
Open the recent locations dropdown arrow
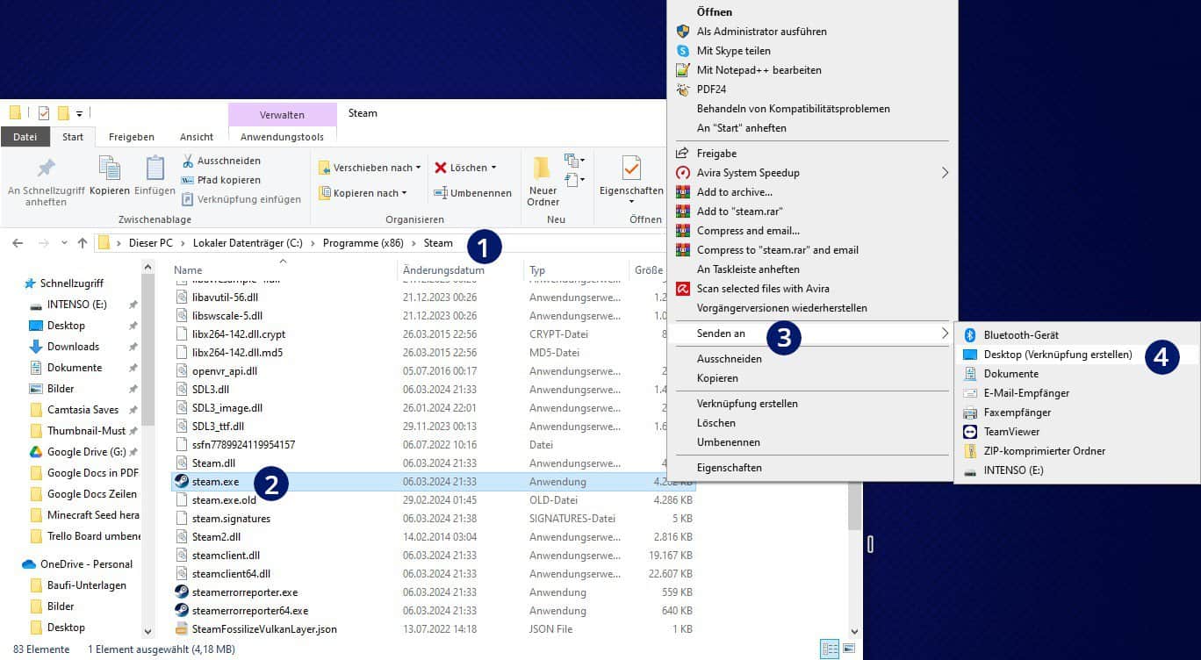[63, 243]
